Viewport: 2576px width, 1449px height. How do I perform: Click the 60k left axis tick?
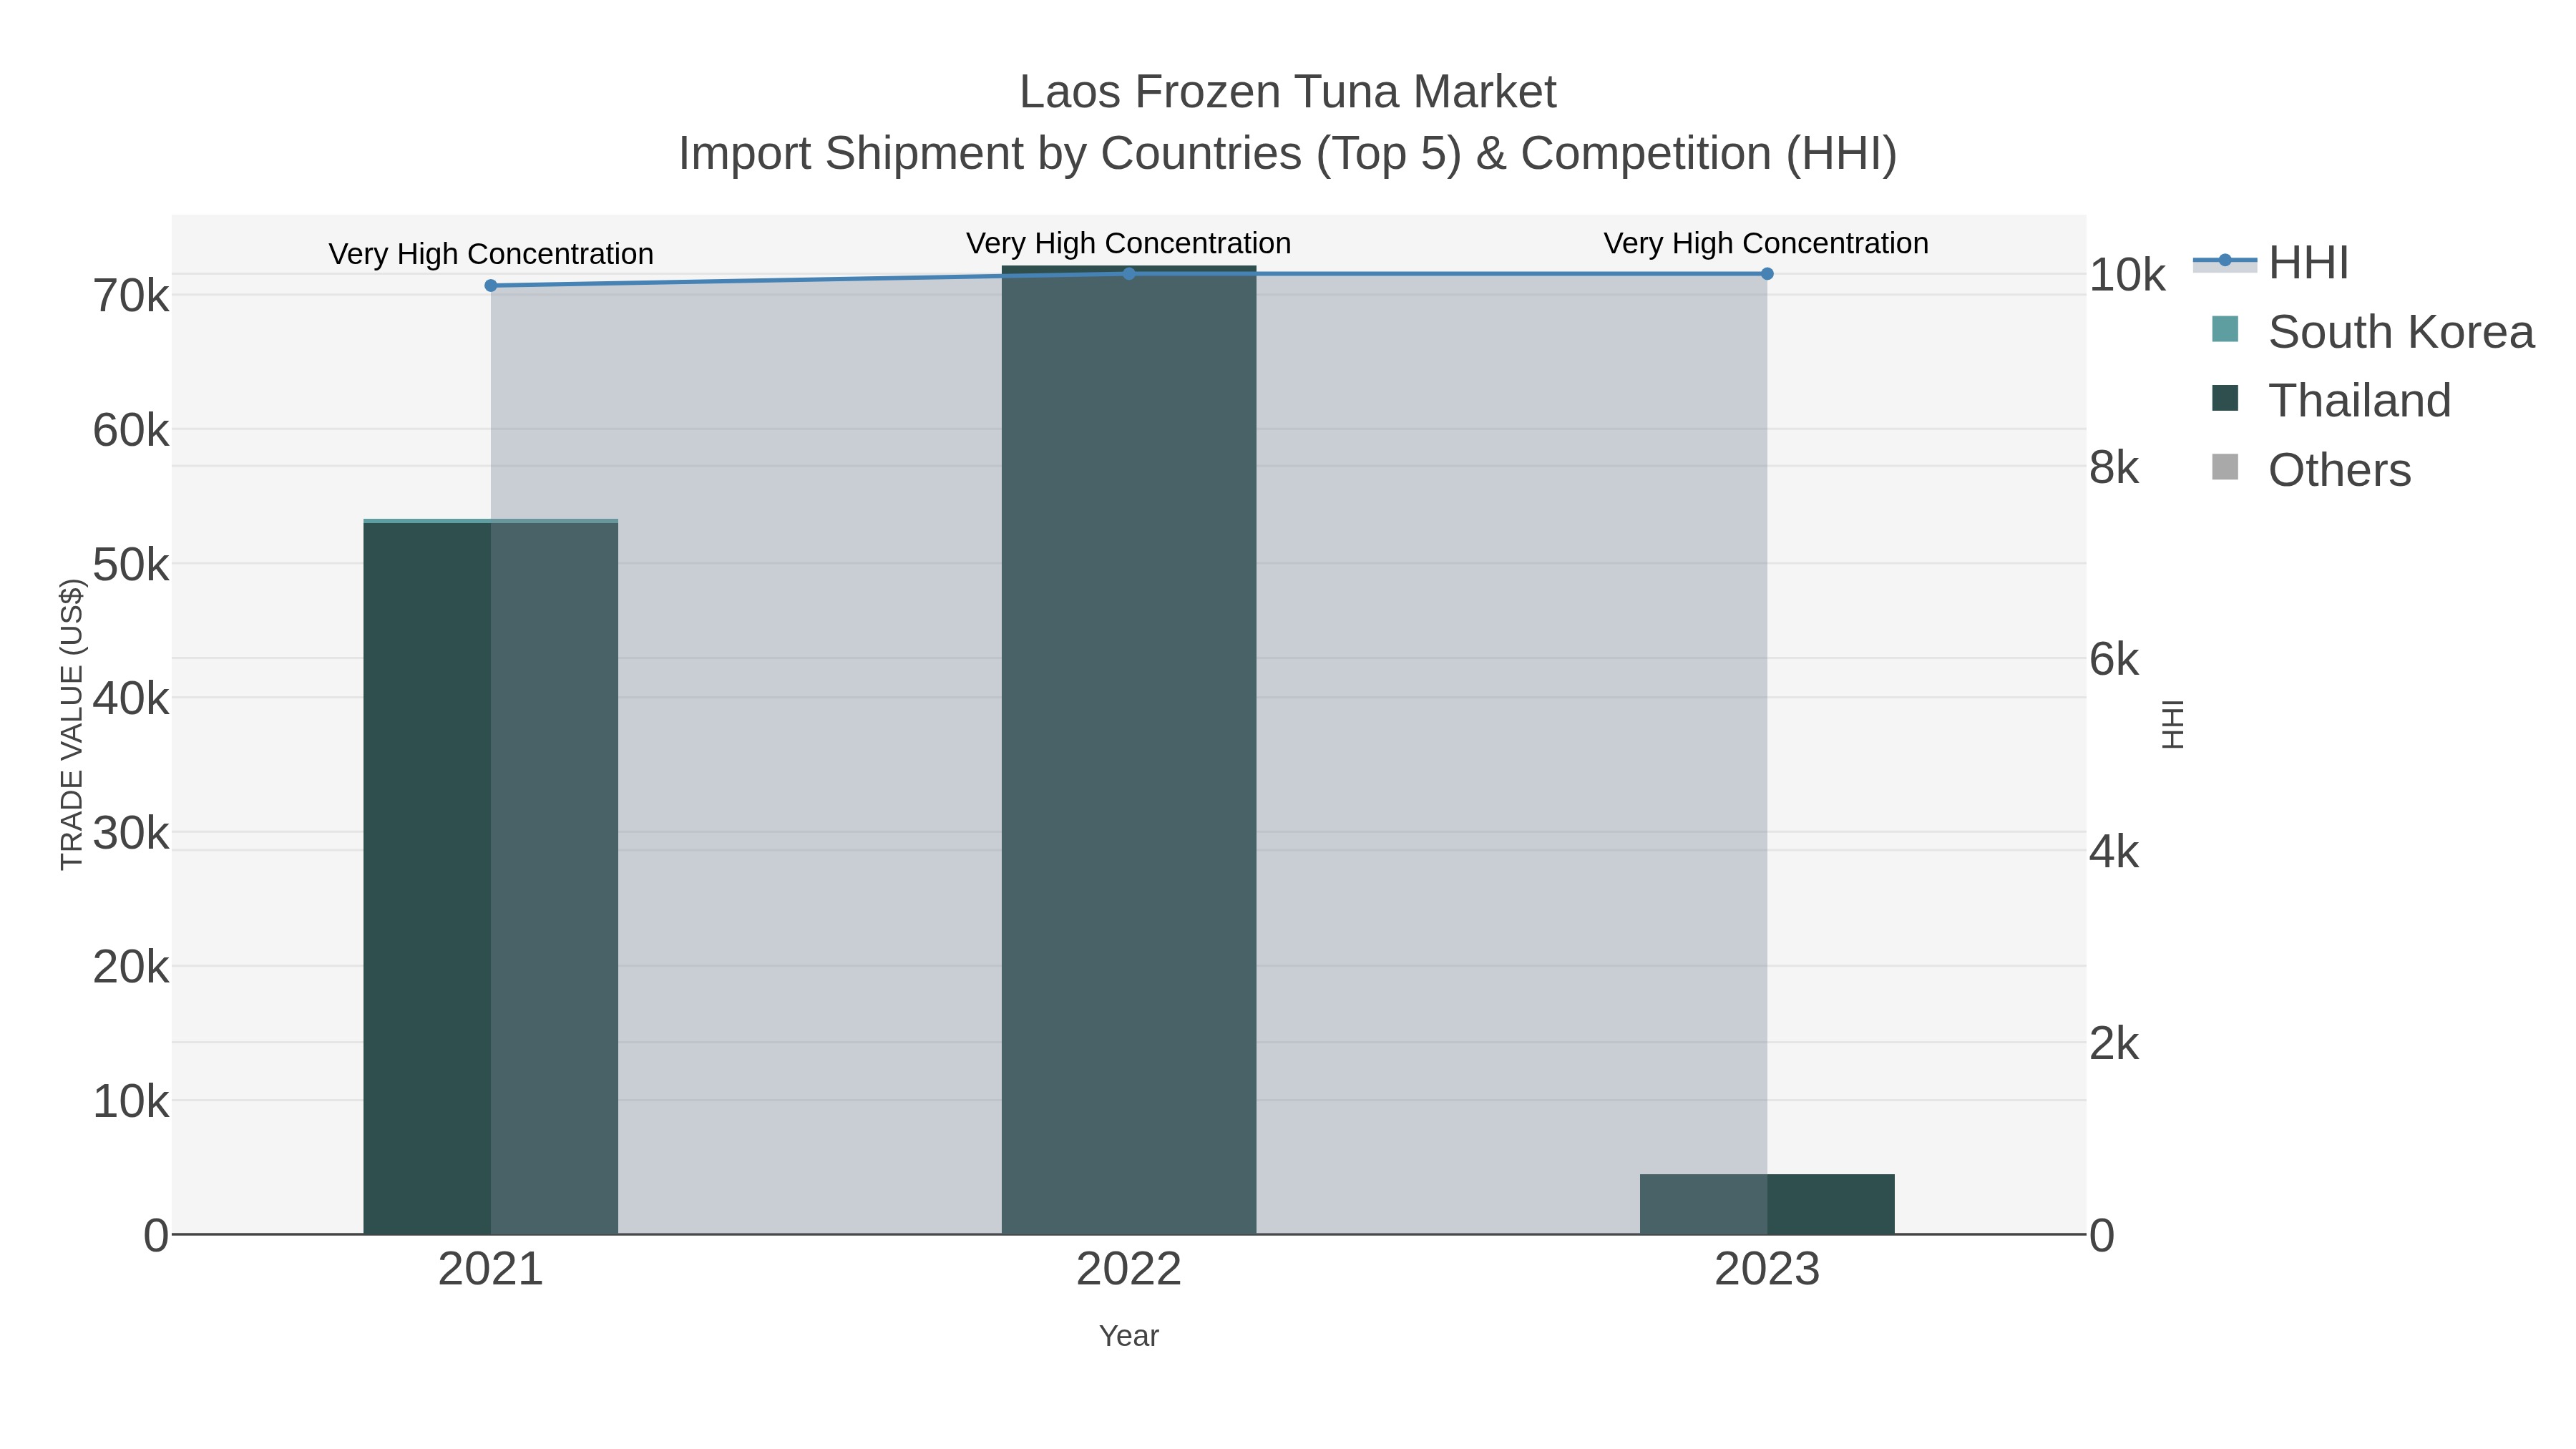131,431
